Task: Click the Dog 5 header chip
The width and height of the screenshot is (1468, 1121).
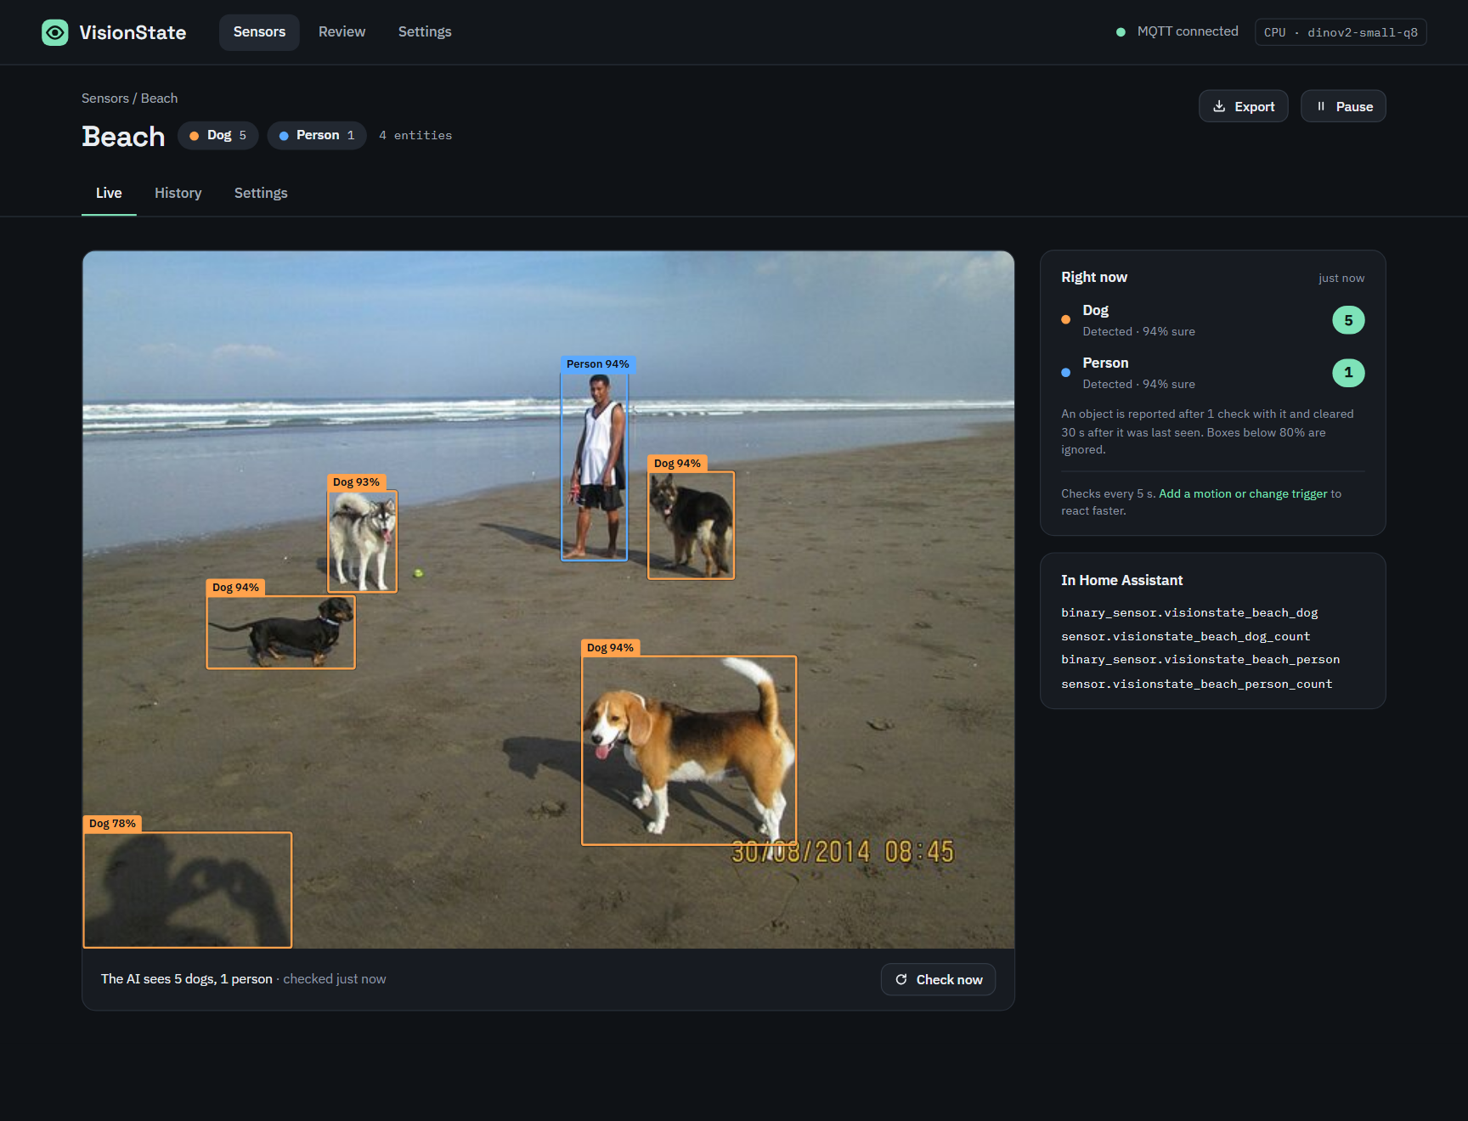Action: [218, 136]
